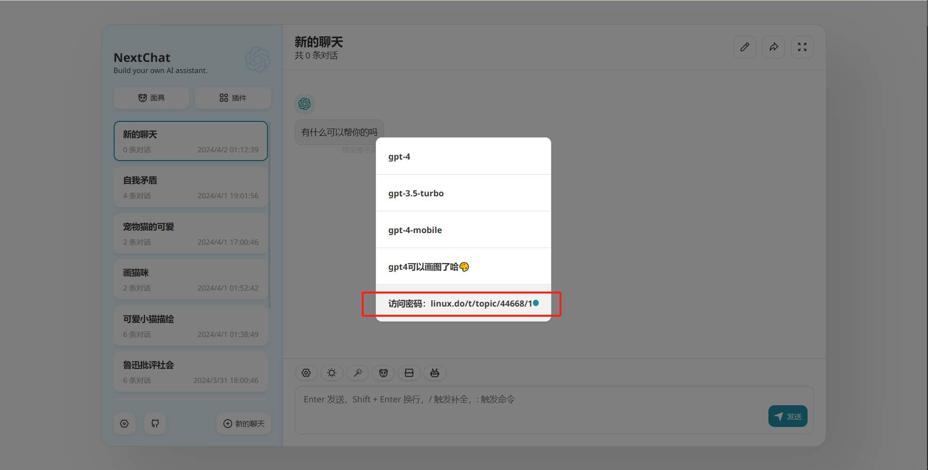Screen dimensions: 928x470
Task: Click the chat header title 新的聊天
Action: click(319, 42)
